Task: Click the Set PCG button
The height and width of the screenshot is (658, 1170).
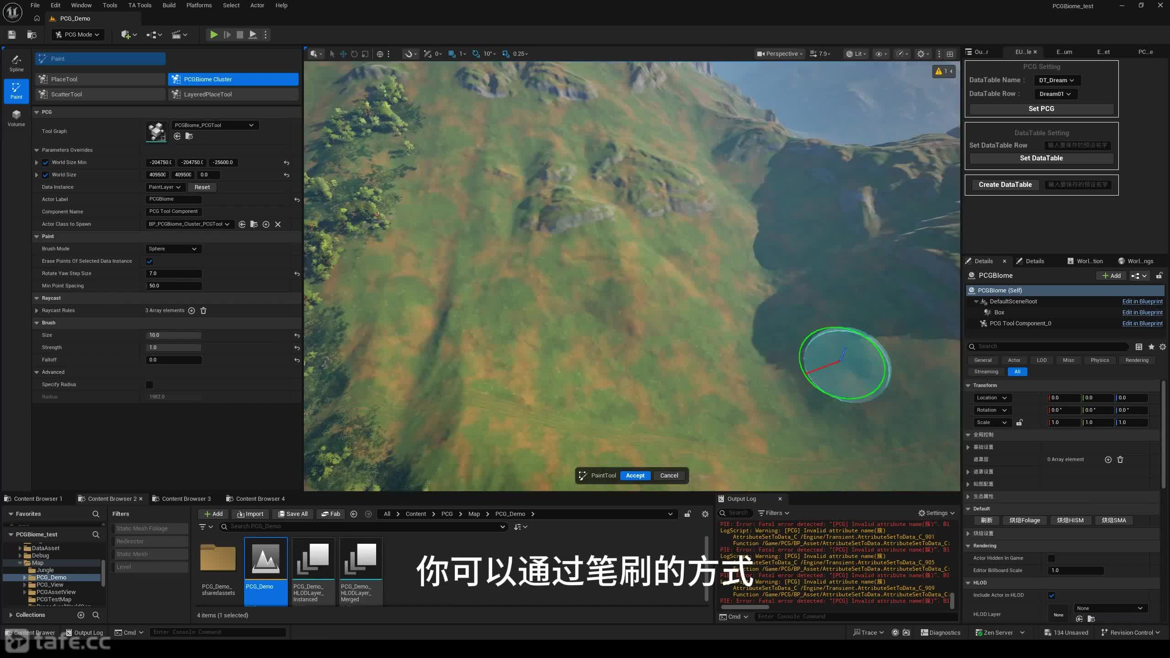Action: pos(1041,109)
